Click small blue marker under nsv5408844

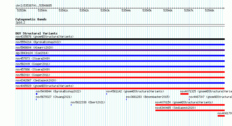[36, 94]
